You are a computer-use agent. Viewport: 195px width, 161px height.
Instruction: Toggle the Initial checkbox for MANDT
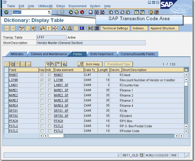point(49,75)
